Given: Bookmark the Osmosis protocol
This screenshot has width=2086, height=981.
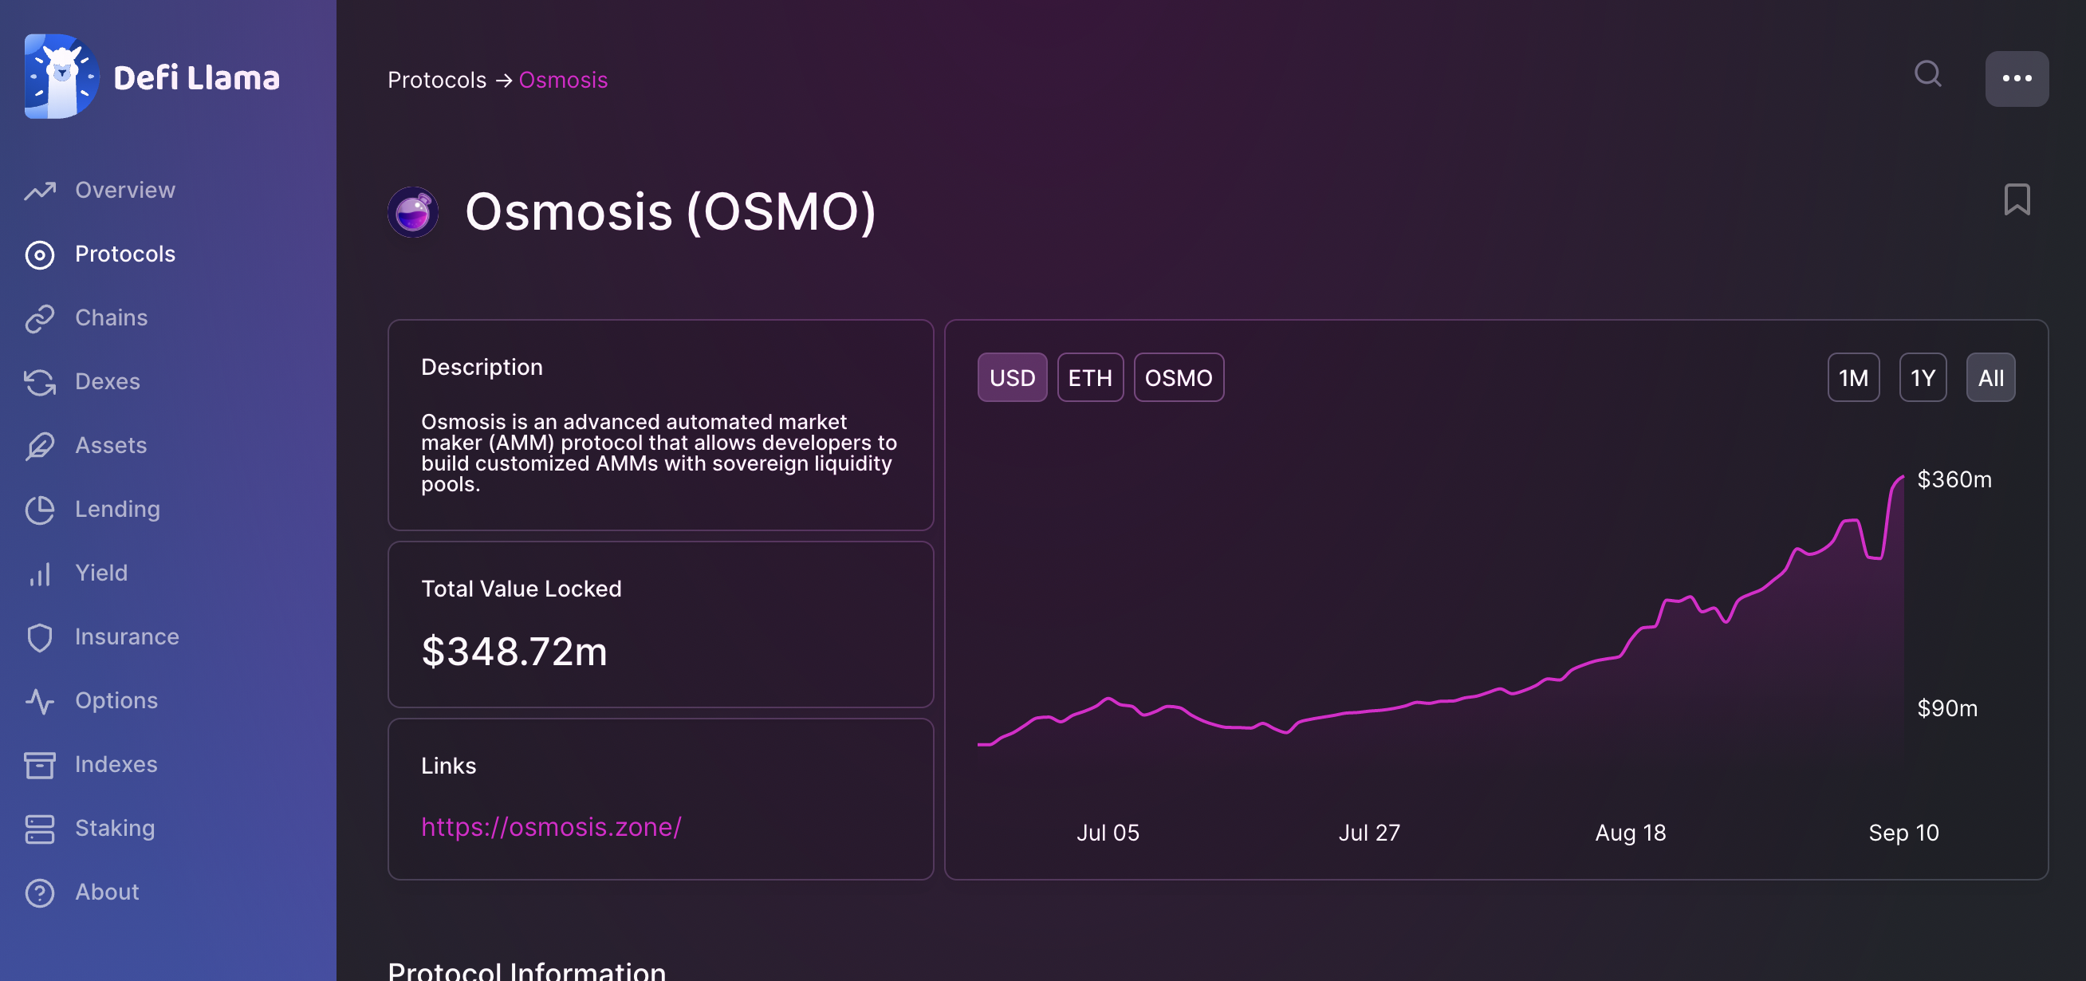Looking at the screenshot, I should pyautogui.click(x=2017, y=199).
